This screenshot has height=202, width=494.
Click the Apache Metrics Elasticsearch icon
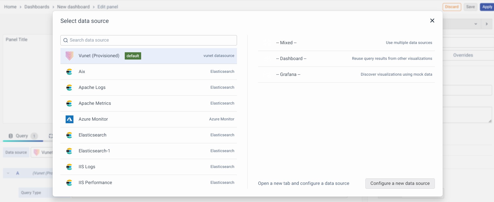(x=69, y=103)
